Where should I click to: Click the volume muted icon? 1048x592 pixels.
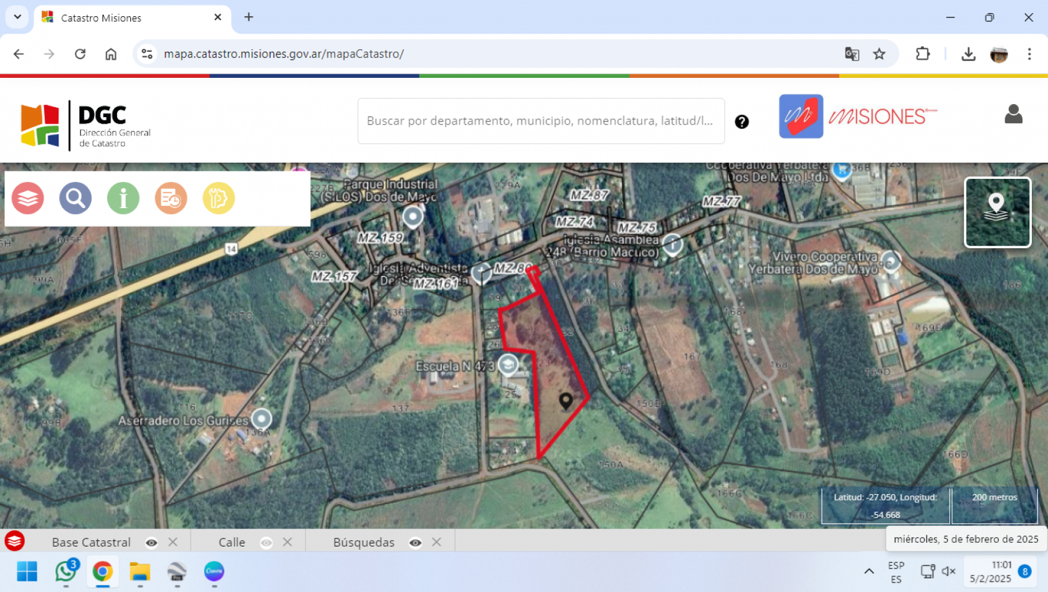[948, 571]
